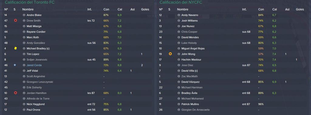
Task: Click info icon next to Paul Orona
Action: click(x=24, y=110)
